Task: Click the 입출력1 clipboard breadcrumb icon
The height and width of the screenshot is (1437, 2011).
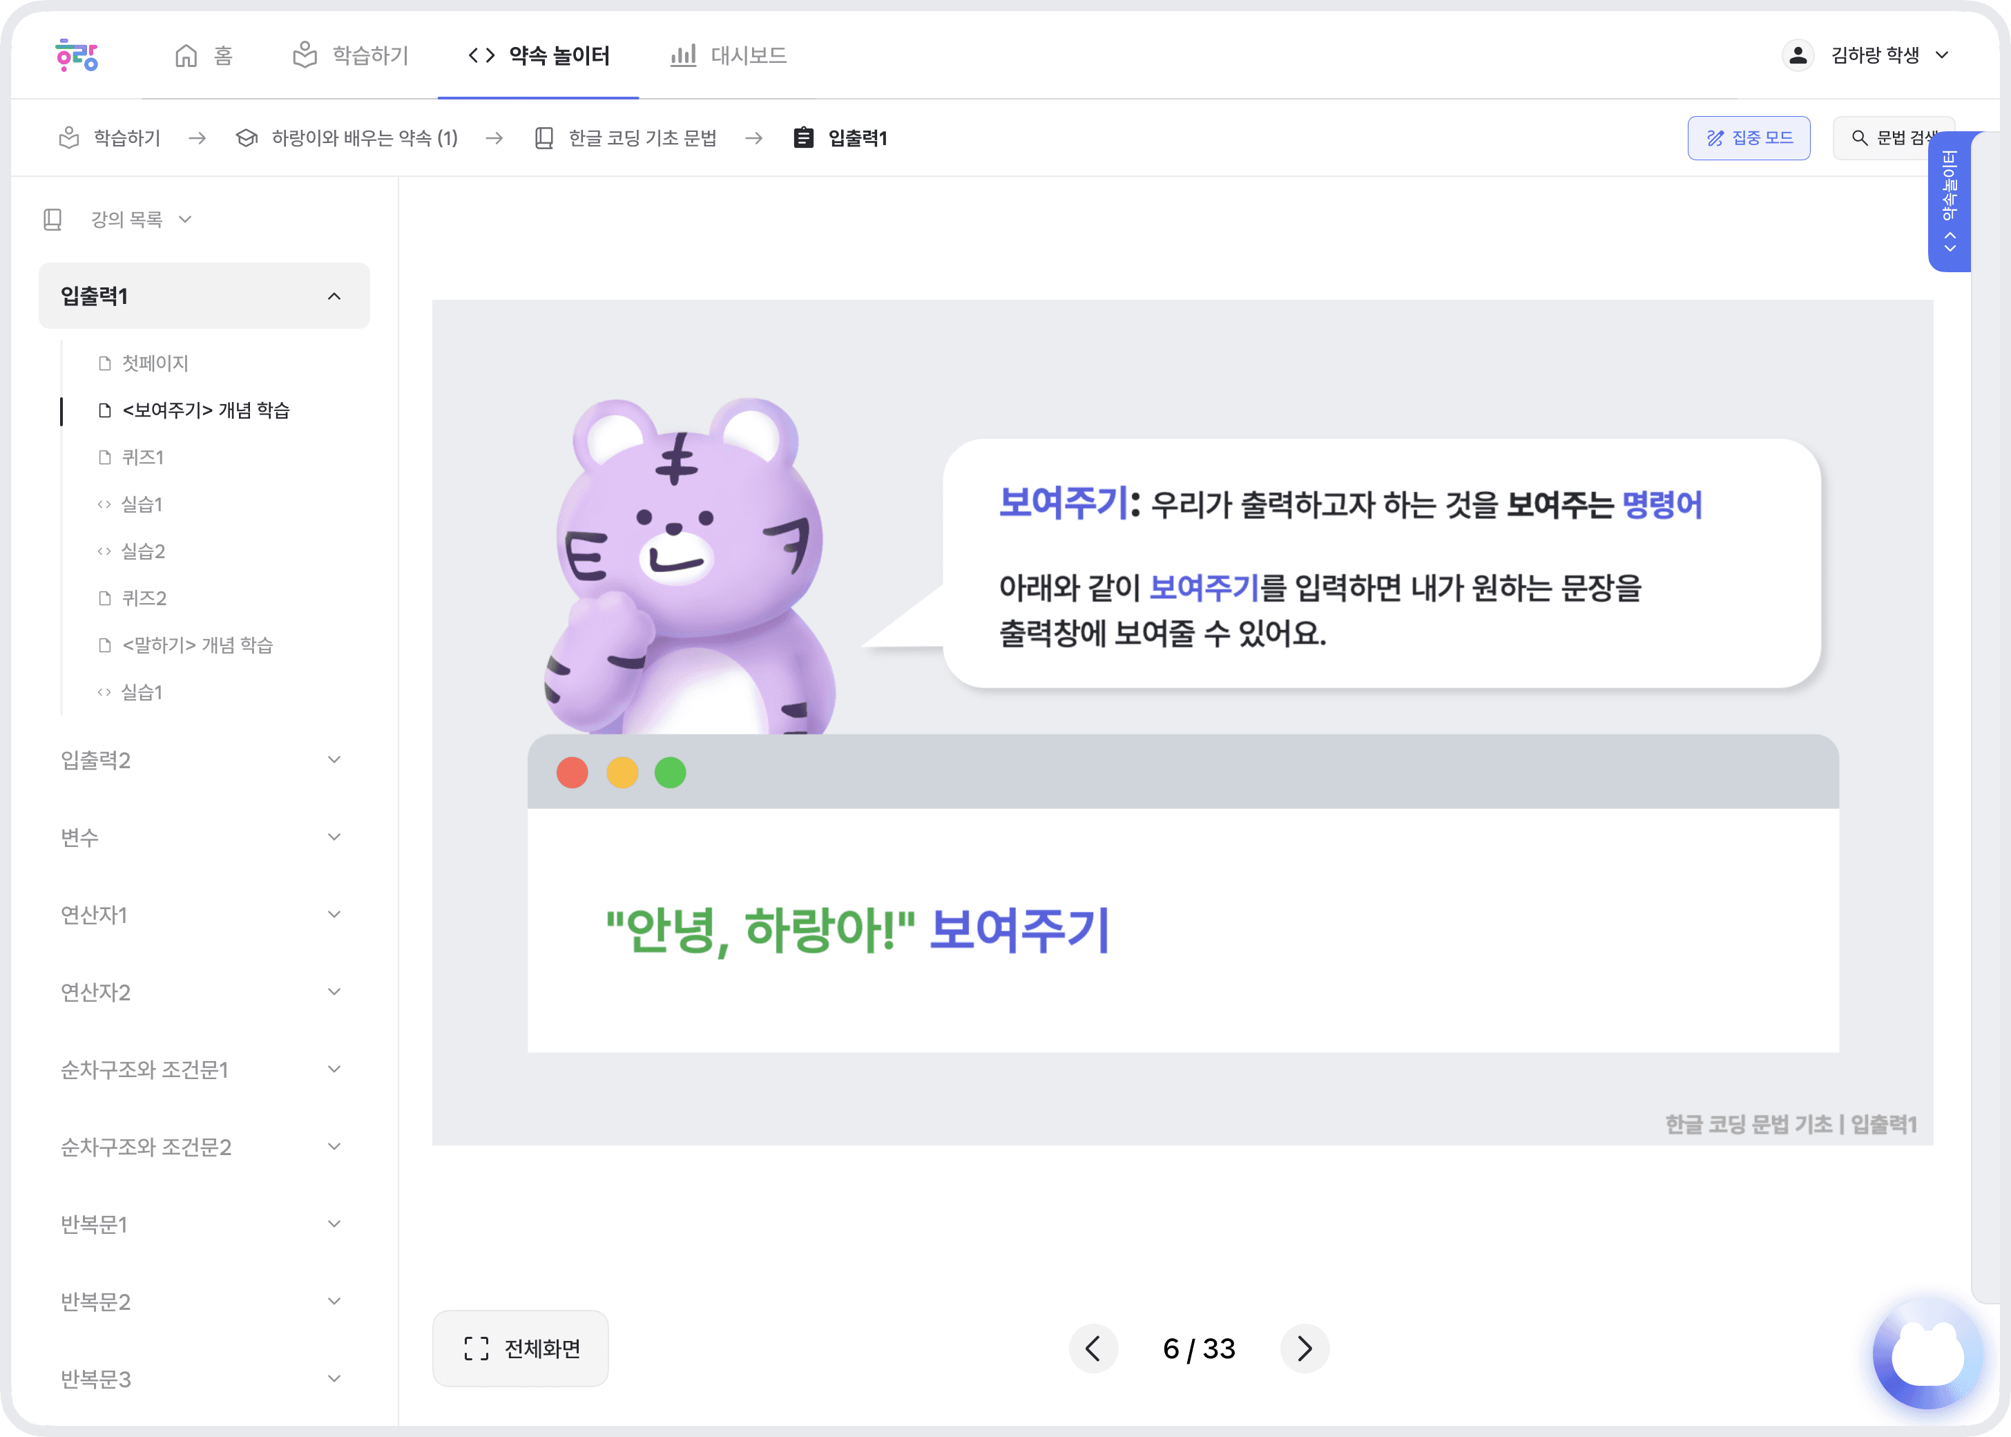Action: [803, 138]
